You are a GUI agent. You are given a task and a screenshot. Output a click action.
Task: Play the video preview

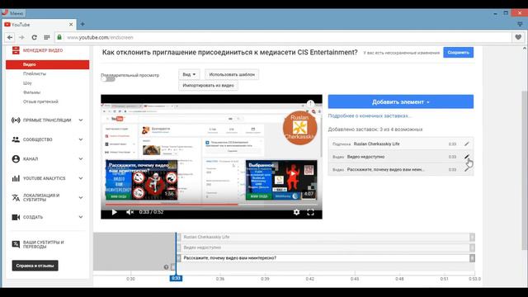tap(114, 212)
